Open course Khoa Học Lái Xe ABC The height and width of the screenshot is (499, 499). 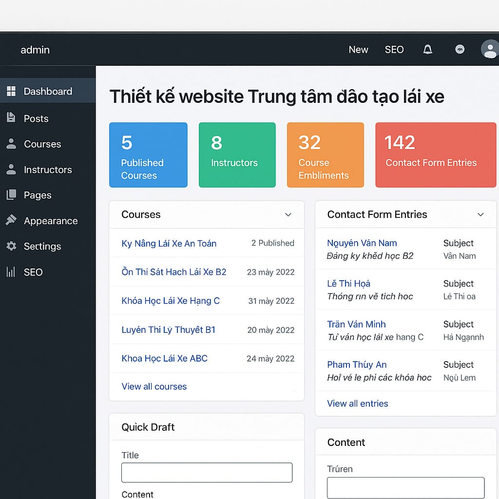click(165, 358)
